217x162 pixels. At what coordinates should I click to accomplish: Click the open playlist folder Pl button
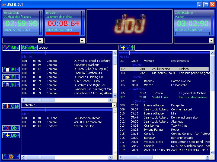point(11,77)
